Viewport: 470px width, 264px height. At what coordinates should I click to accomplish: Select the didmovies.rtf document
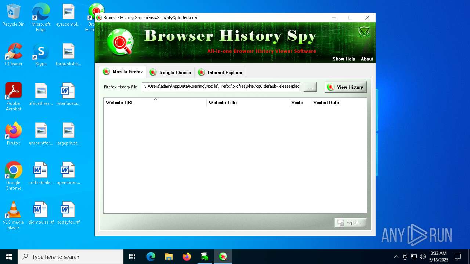[41, 213]
